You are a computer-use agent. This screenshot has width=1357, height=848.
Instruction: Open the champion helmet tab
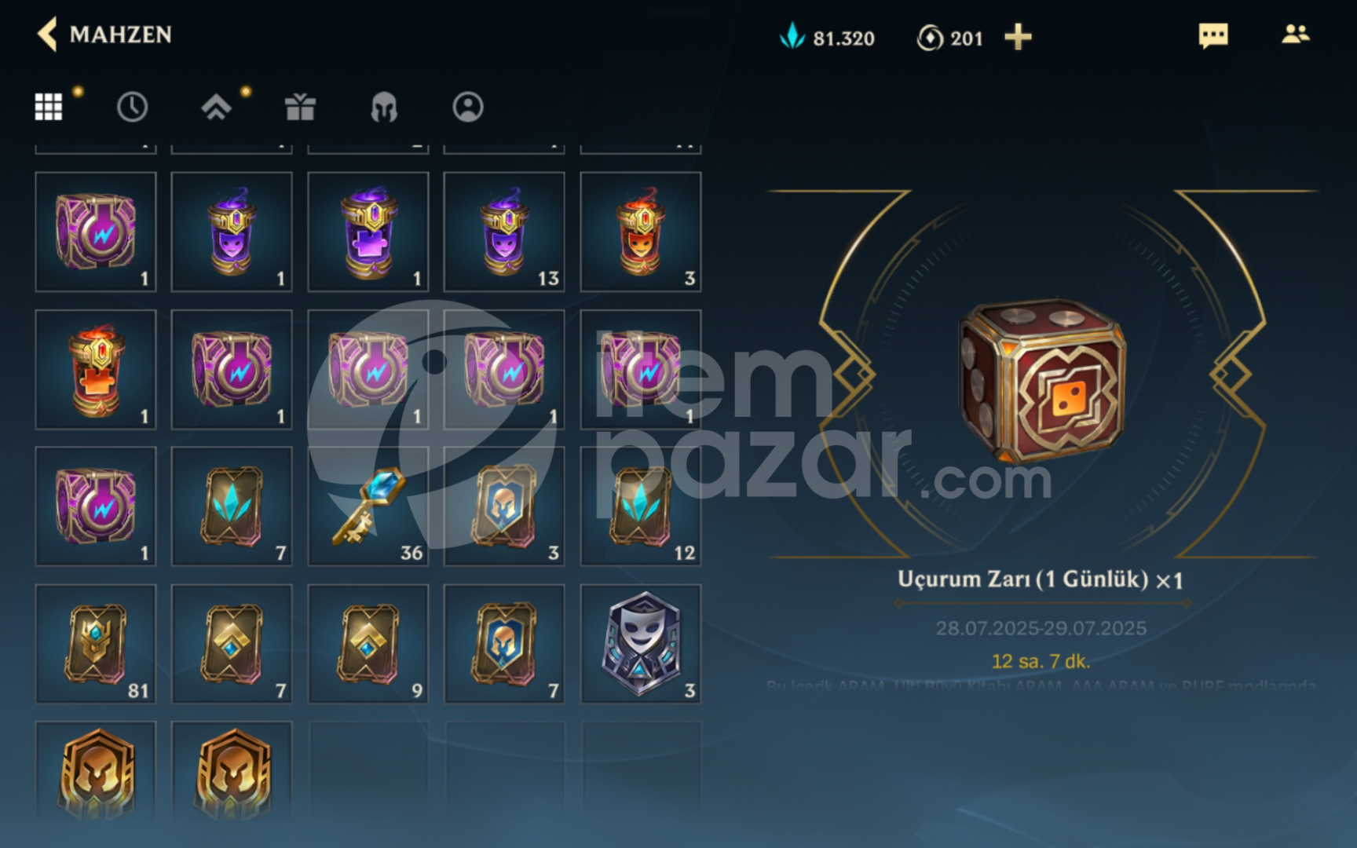384,108
